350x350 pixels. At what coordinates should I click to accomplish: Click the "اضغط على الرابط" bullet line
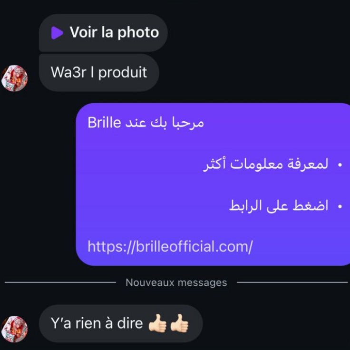[279, 205]
